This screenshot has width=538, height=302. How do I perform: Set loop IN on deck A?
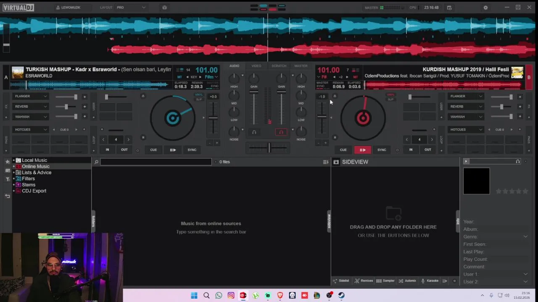tap(107, 150)
